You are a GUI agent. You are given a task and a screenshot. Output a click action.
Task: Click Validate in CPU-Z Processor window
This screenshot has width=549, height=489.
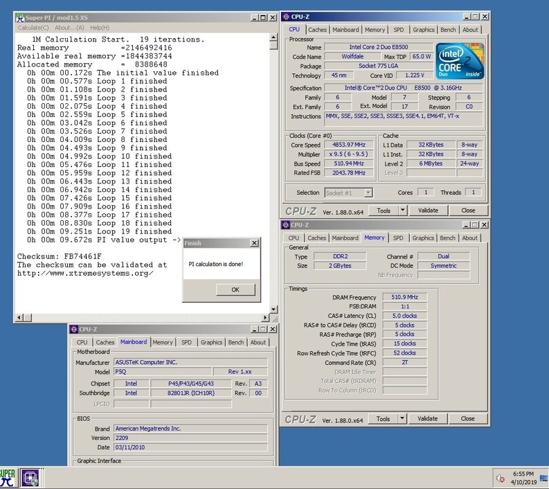click(x=428, y=211)
